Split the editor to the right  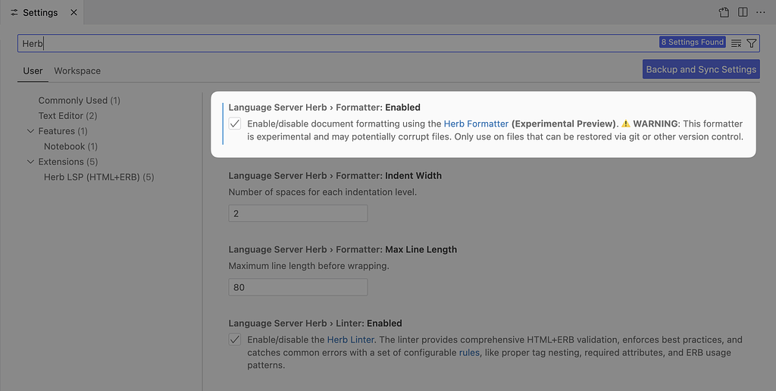(x=743, y=12)
